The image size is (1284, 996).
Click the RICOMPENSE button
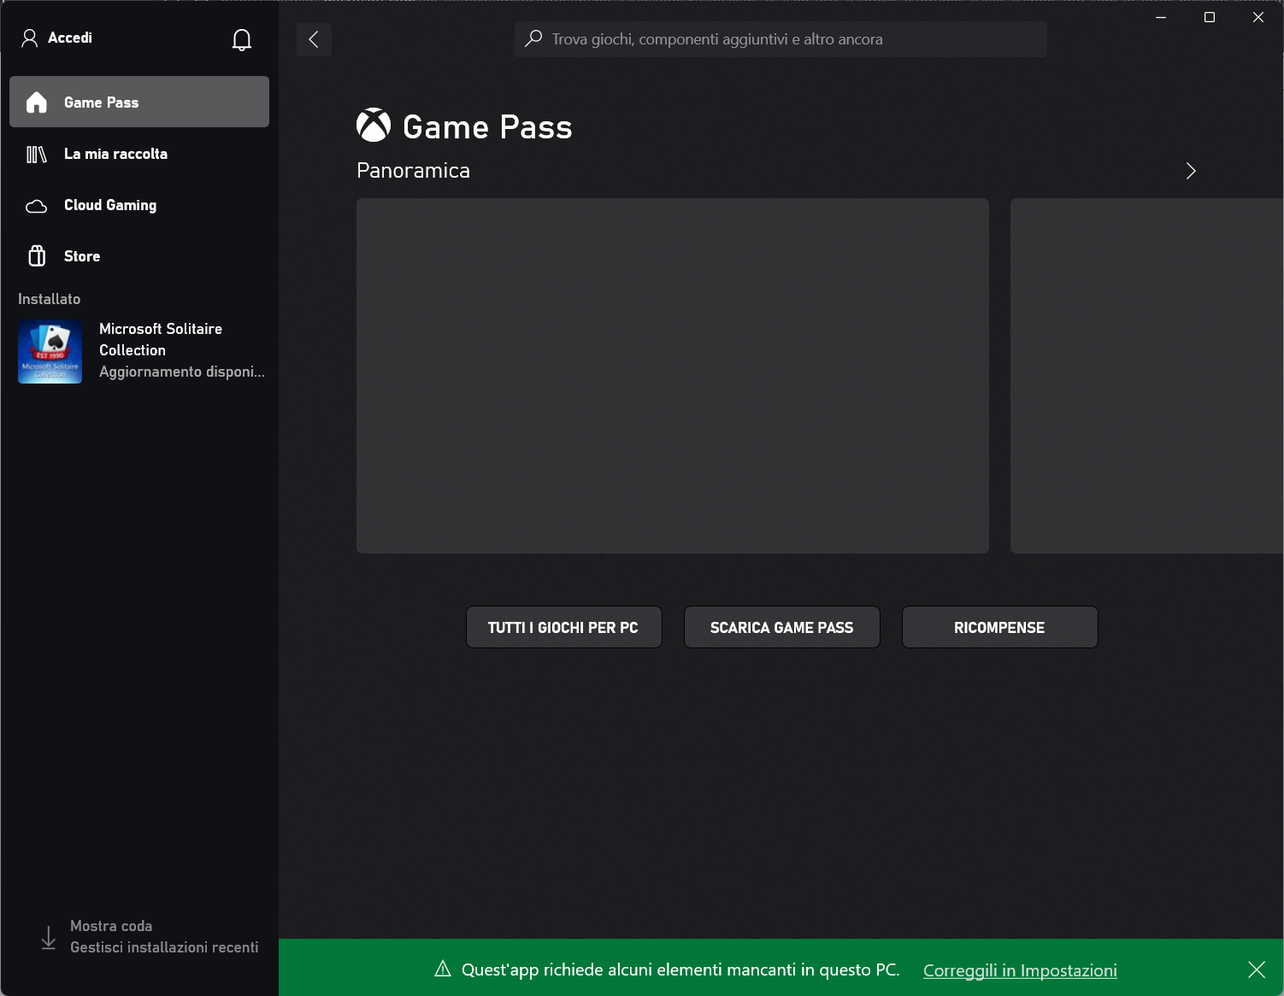[1000, 627]
